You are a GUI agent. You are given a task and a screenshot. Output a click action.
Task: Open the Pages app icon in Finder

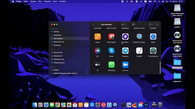97,37
